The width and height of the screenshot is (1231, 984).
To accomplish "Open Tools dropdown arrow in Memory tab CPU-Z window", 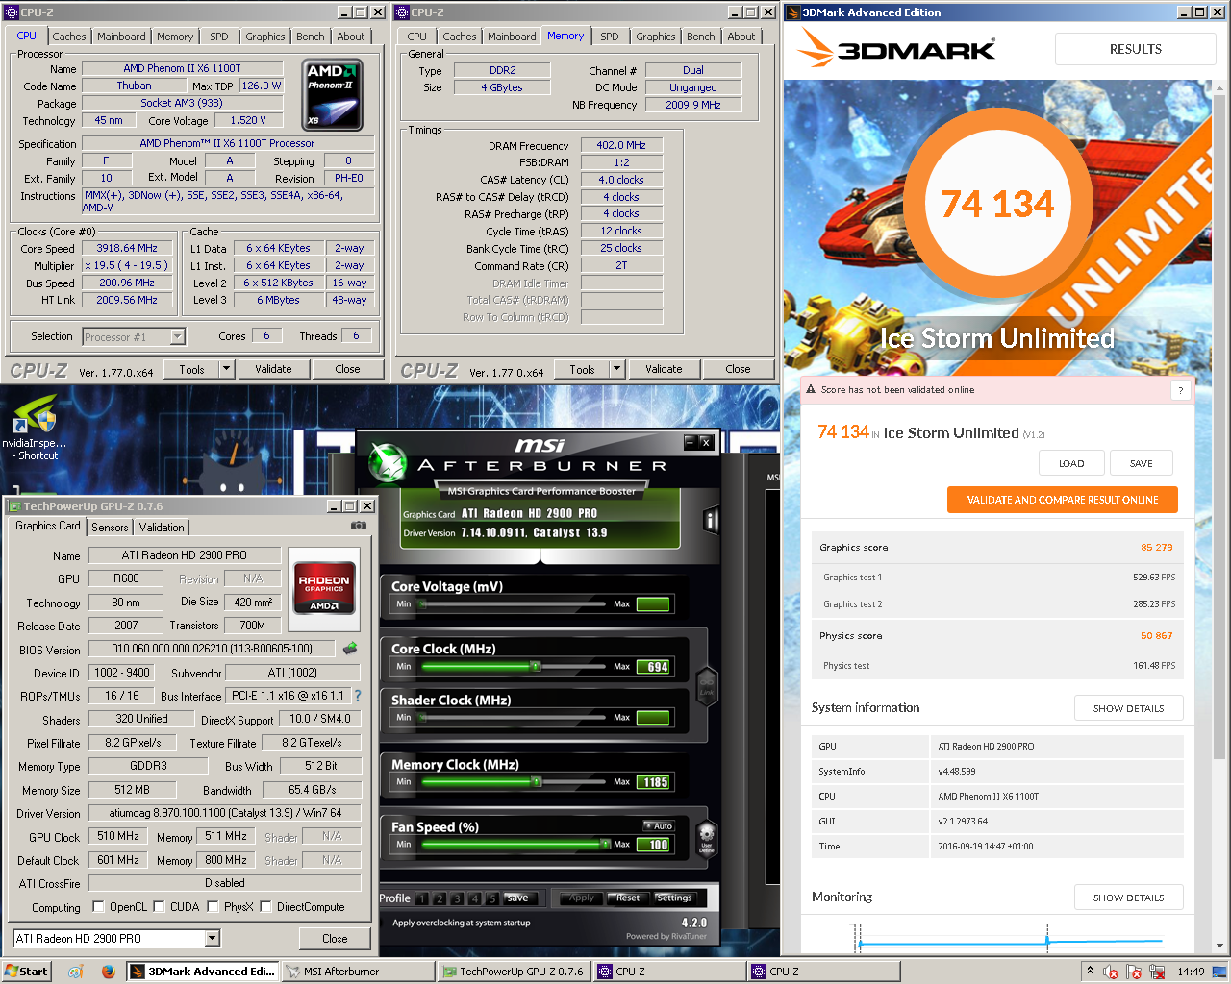I will pyautogui.click(x=617, y=369).
